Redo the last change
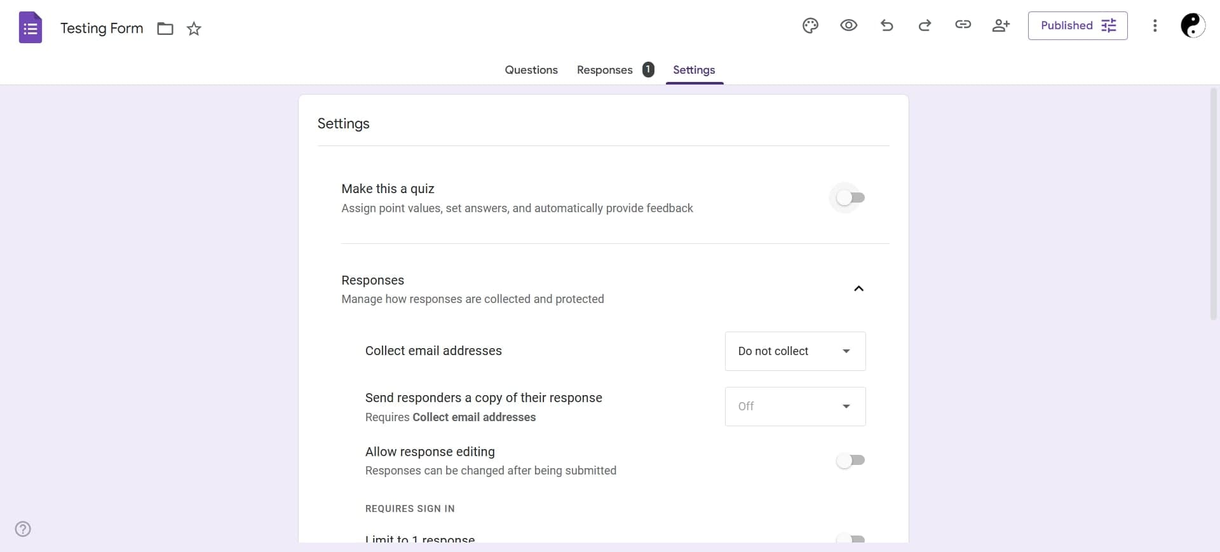This screenshot has height=552, width=1220. click(x=925, y=25)
